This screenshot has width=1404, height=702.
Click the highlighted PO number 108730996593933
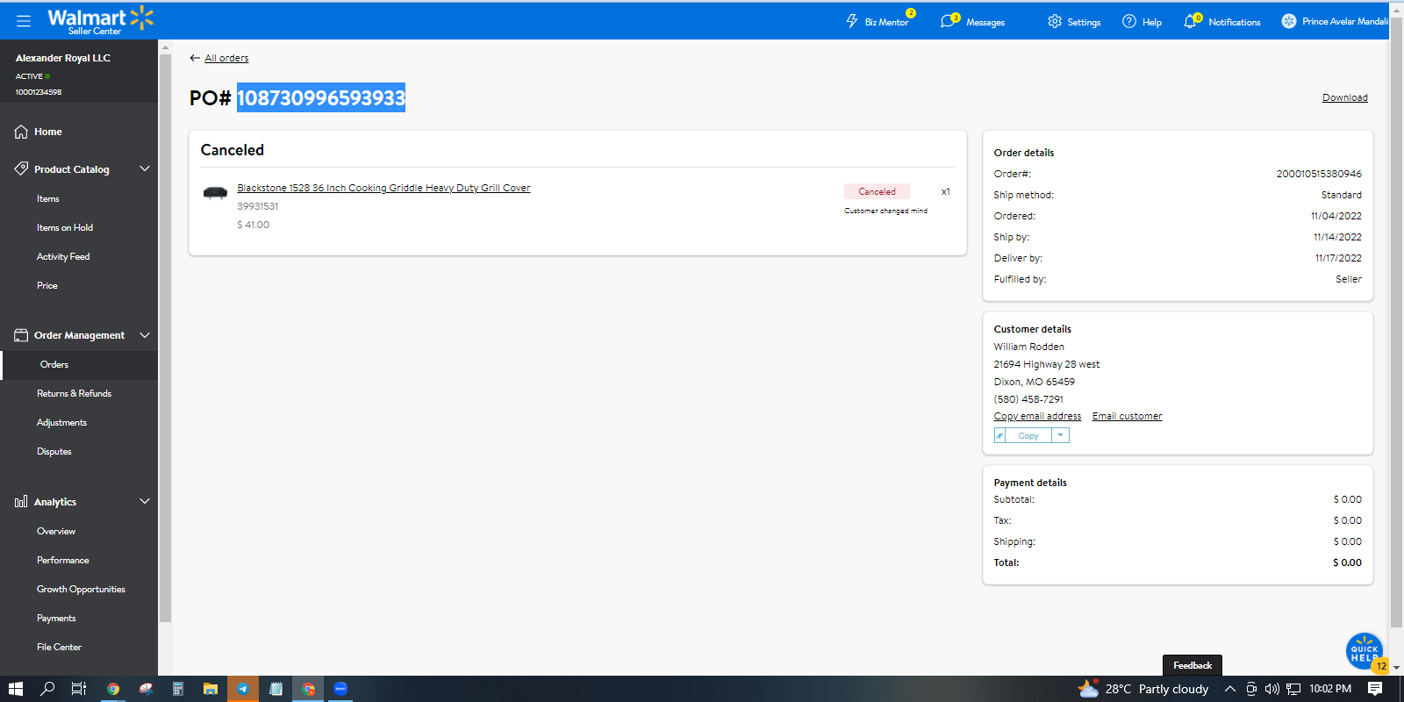pyautogui.click(x=321, y=97)
